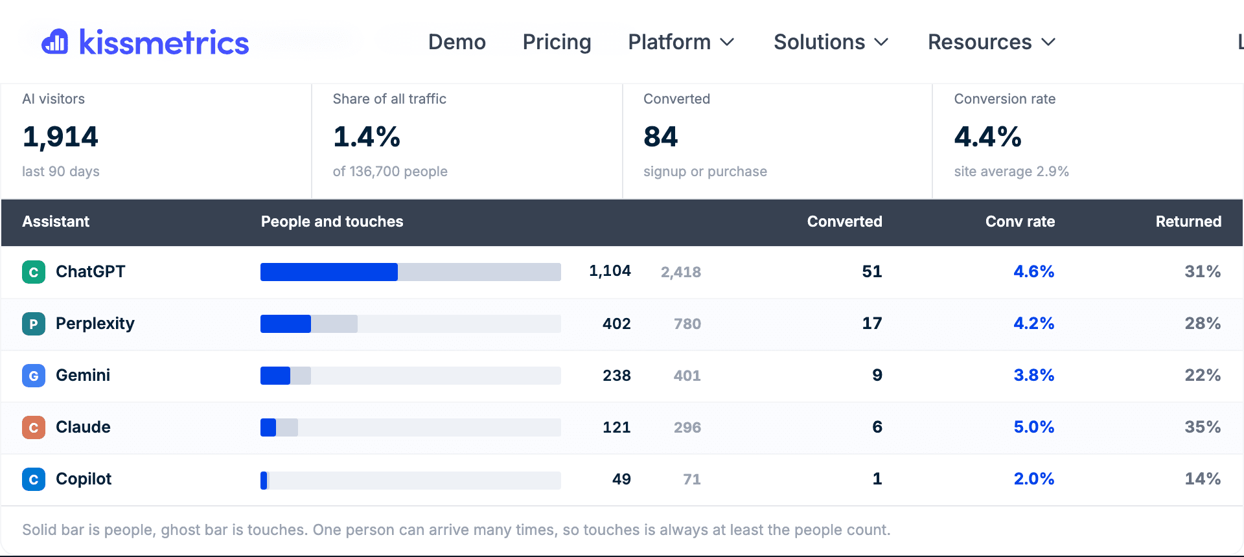Click Gemini's 22% returned value

tap(1203, 375)
